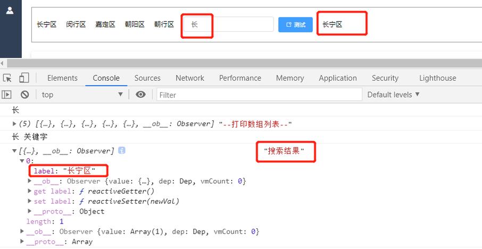This screenshot has height=249, width=482.
Task: Click the horizontal scrollbar left arrow
Action: coord(3,63)
